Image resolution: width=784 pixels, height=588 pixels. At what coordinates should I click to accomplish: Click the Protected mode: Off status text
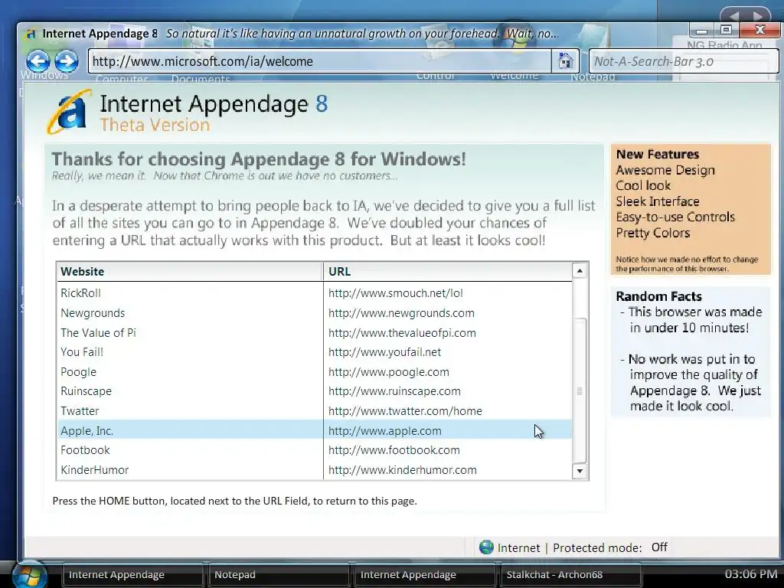[610, 547]
